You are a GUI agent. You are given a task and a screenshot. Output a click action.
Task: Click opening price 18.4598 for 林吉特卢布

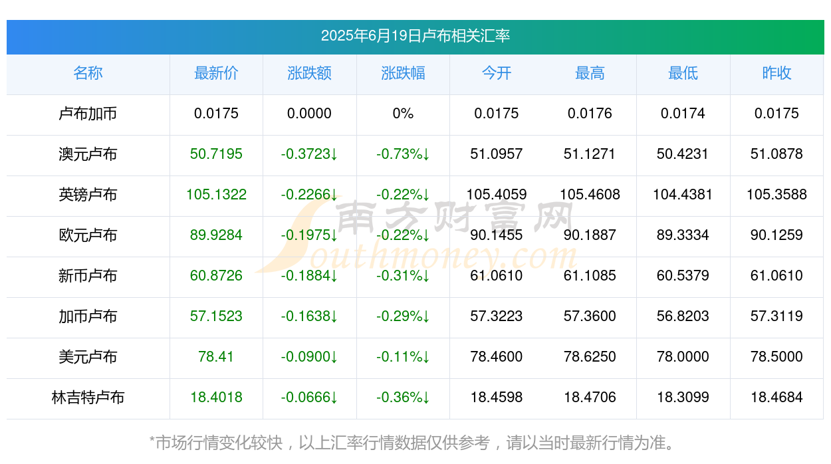pos(497,398)
